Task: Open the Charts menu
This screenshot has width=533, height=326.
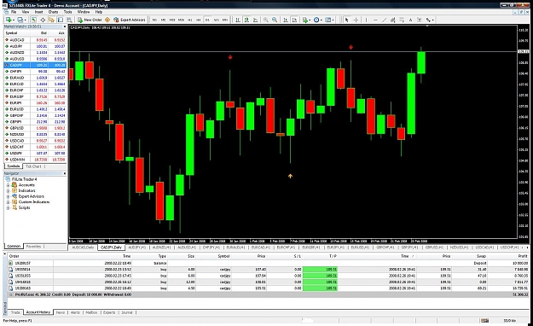Action: point(53,12)
